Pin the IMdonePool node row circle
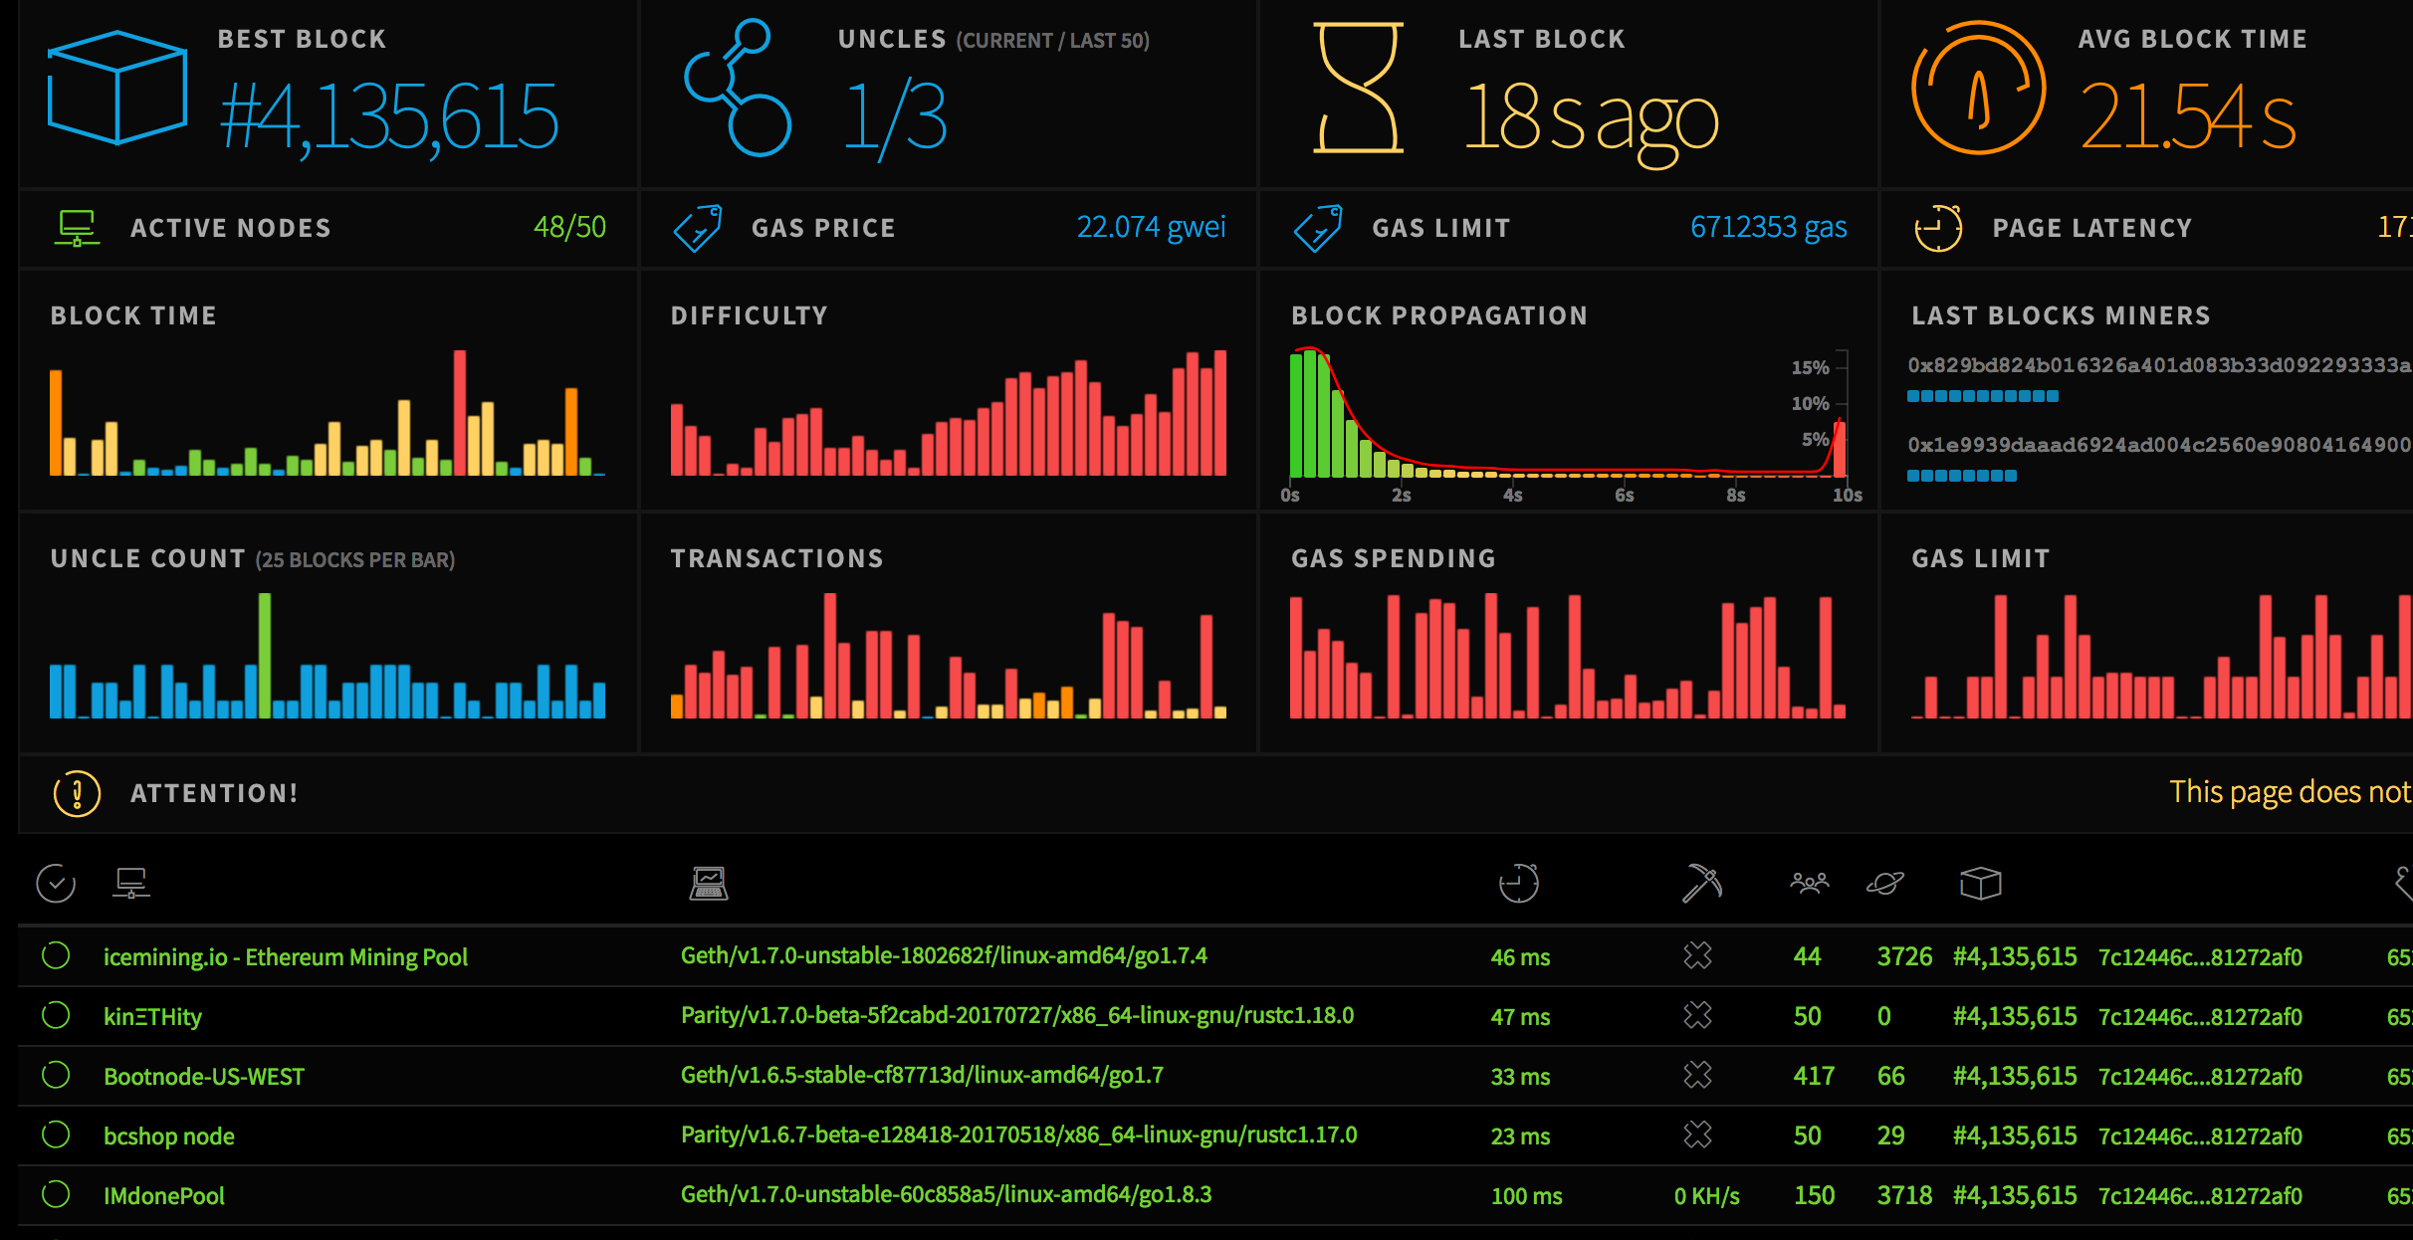 56,1194
